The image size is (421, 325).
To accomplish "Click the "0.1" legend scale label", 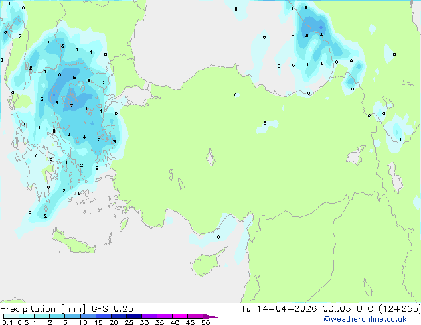I will click(7, 322).
